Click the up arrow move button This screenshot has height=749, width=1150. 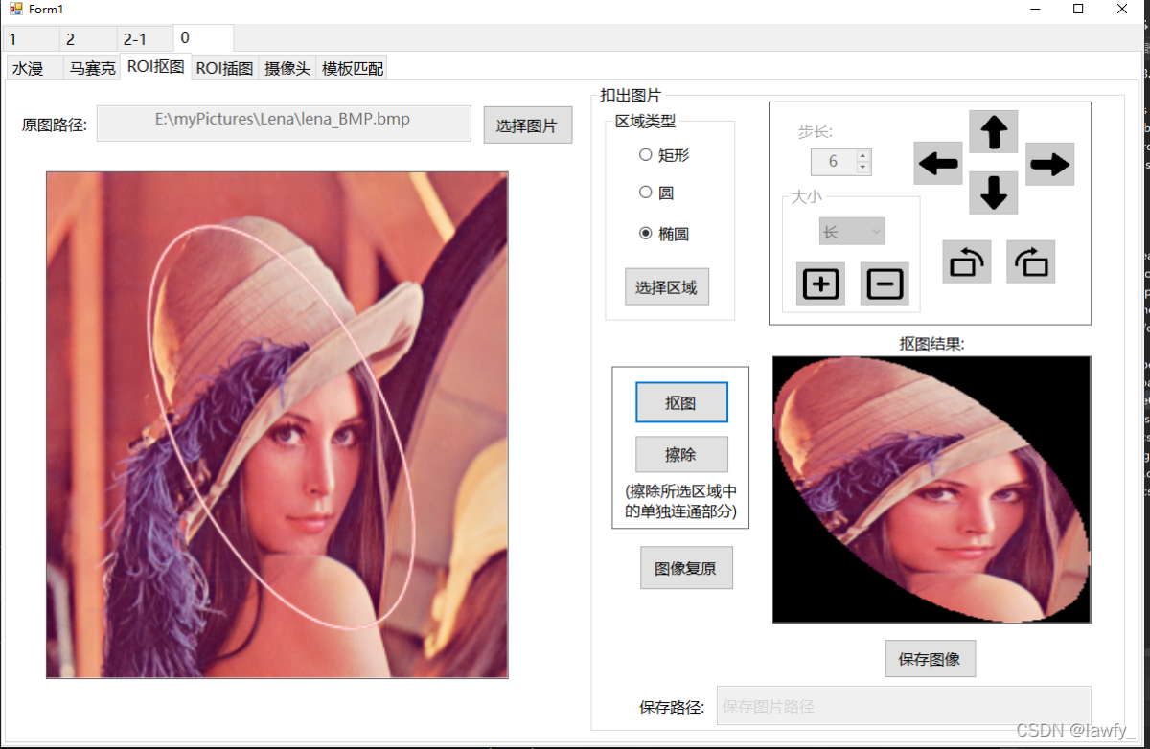coord(993,132)
